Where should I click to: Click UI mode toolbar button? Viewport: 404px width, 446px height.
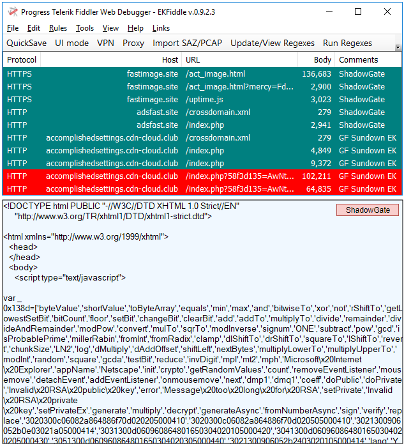(x=72, y=43)
